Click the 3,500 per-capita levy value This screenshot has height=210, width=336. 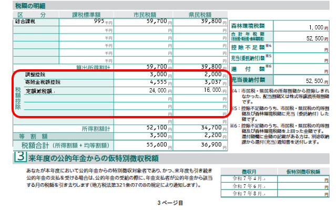(158, 135)
